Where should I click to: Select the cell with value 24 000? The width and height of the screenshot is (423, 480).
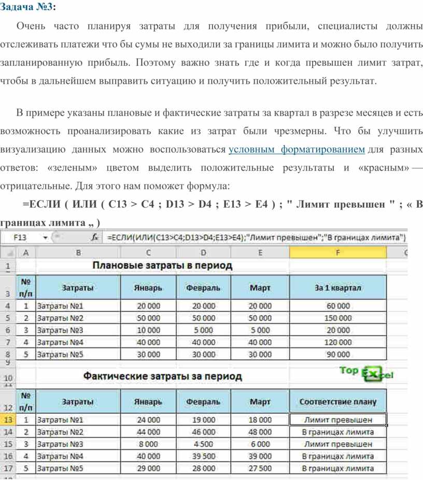coord(148,420)
